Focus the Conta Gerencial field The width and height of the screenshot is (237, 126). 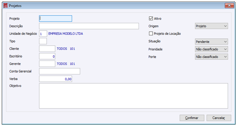point(60,71)
